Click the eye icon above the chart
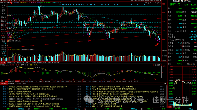 point(146,3)
